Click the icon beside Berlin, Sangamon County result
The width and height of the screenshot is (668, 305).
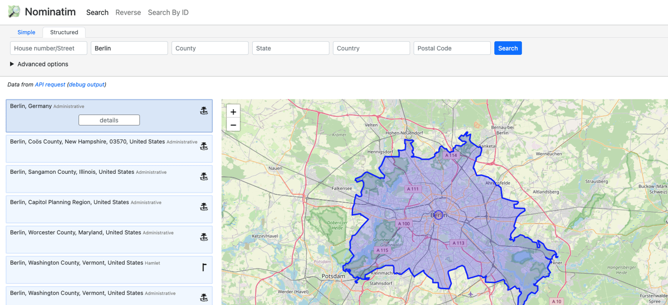pyautogui.click(x=204, y=176)
